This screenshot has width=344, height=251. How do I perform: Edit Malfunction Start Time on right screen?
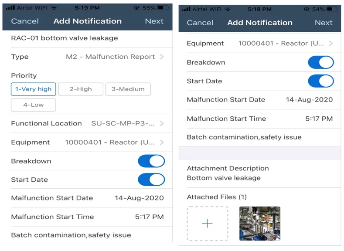[260, 119]
